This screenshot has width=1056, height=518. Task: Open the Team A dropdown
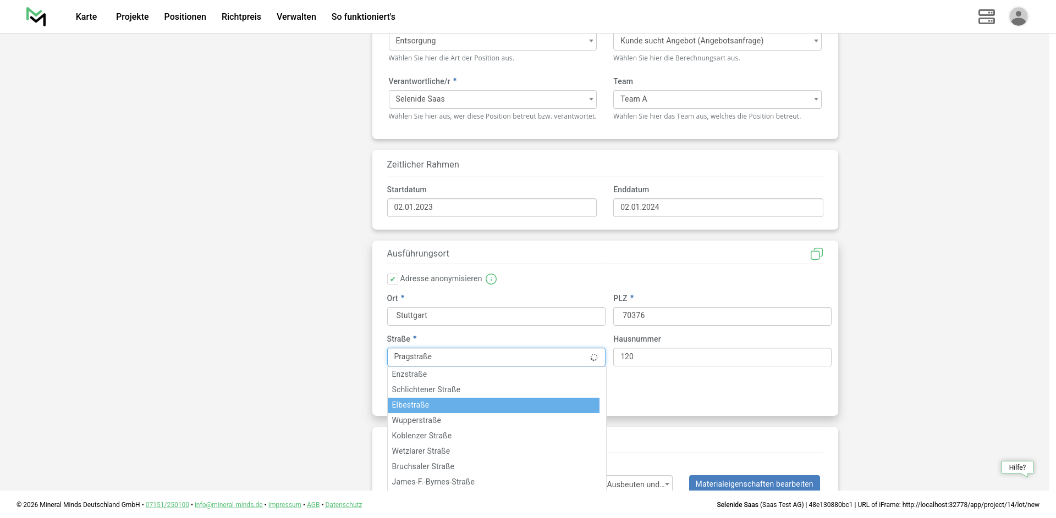[717, 99]
